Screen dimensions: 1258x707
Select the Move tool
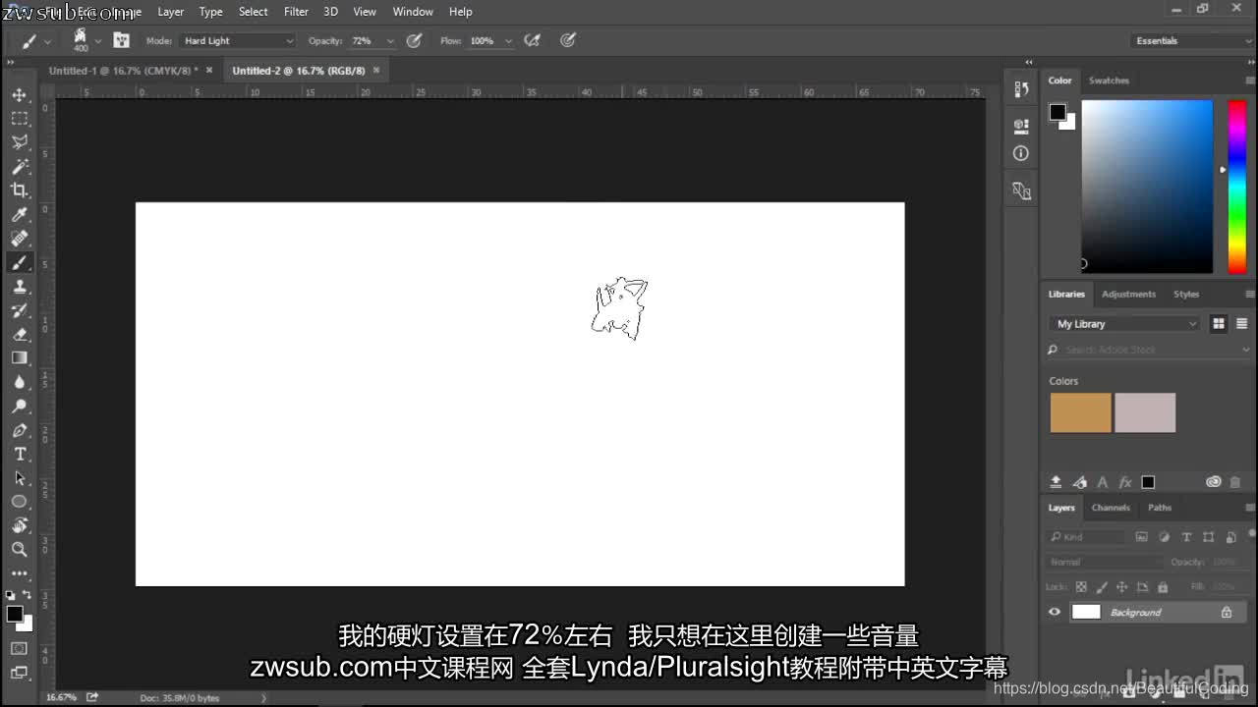(x=18, y=94)
